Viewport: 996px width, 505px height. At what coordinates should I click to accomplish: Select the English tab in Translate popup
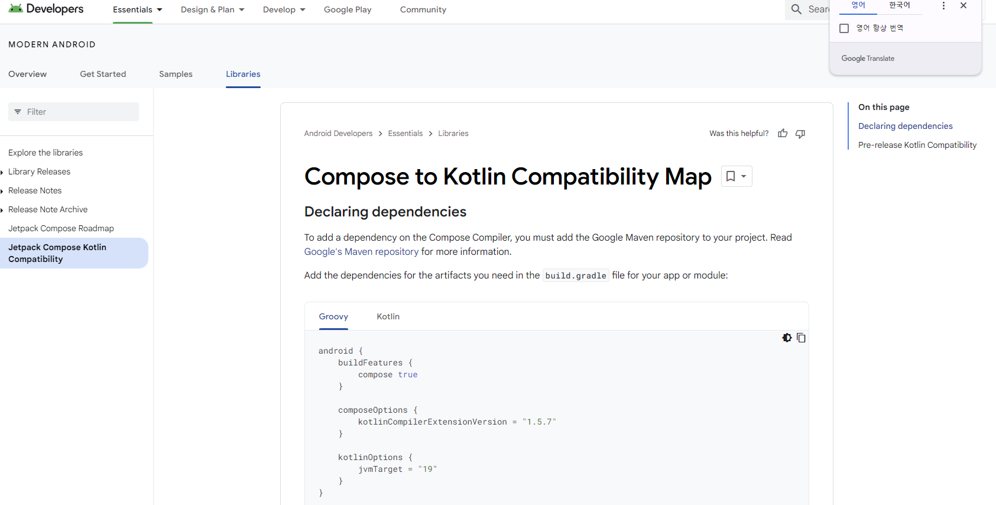[858, 5]
